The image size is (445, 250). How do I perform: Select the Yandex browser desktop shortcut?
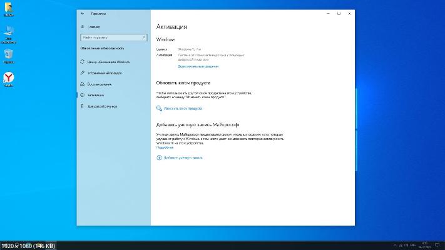point(9,79)
